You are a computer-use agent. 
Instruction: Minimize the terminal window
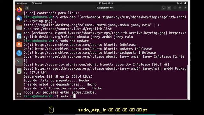pos(175,8)
